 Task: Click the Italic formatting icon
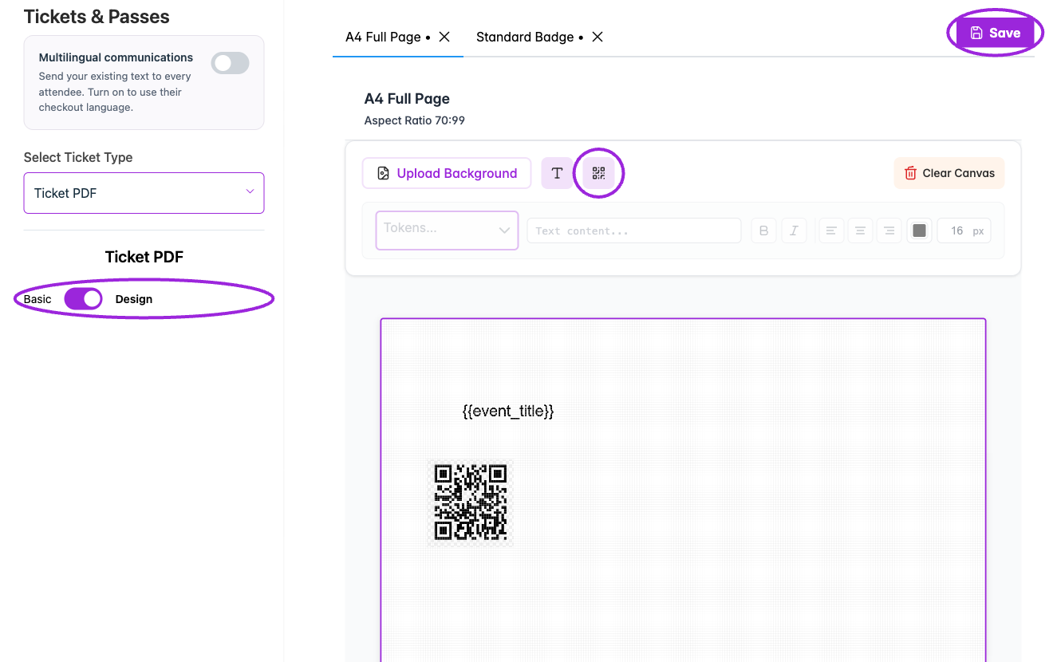coord(794,231)
